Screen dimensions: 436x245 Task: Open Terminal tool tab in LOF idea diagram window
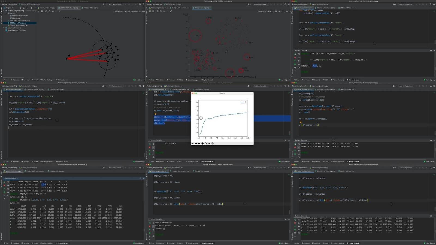[25, 80]
